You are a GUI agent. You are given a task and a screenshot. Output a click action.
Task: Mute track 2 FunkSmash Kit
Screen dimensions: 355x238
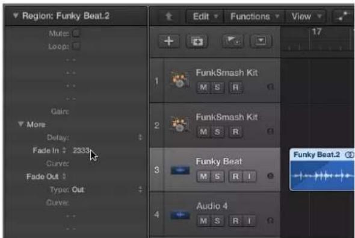coord(203,132)
